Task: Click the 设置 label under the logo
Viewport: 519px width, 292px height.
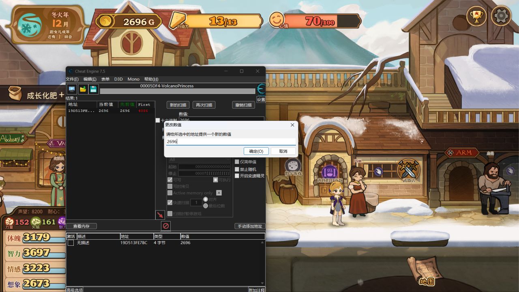Action: click(261, 99)
